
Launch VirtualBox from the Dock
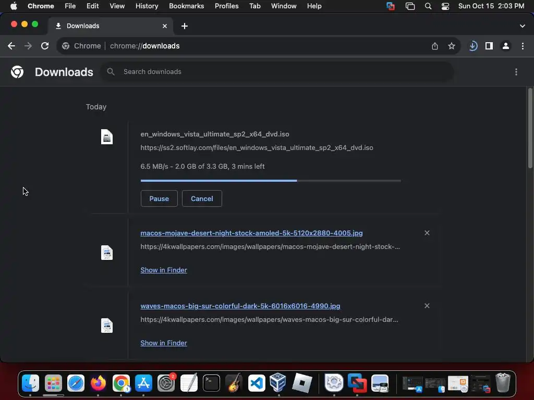278,383
